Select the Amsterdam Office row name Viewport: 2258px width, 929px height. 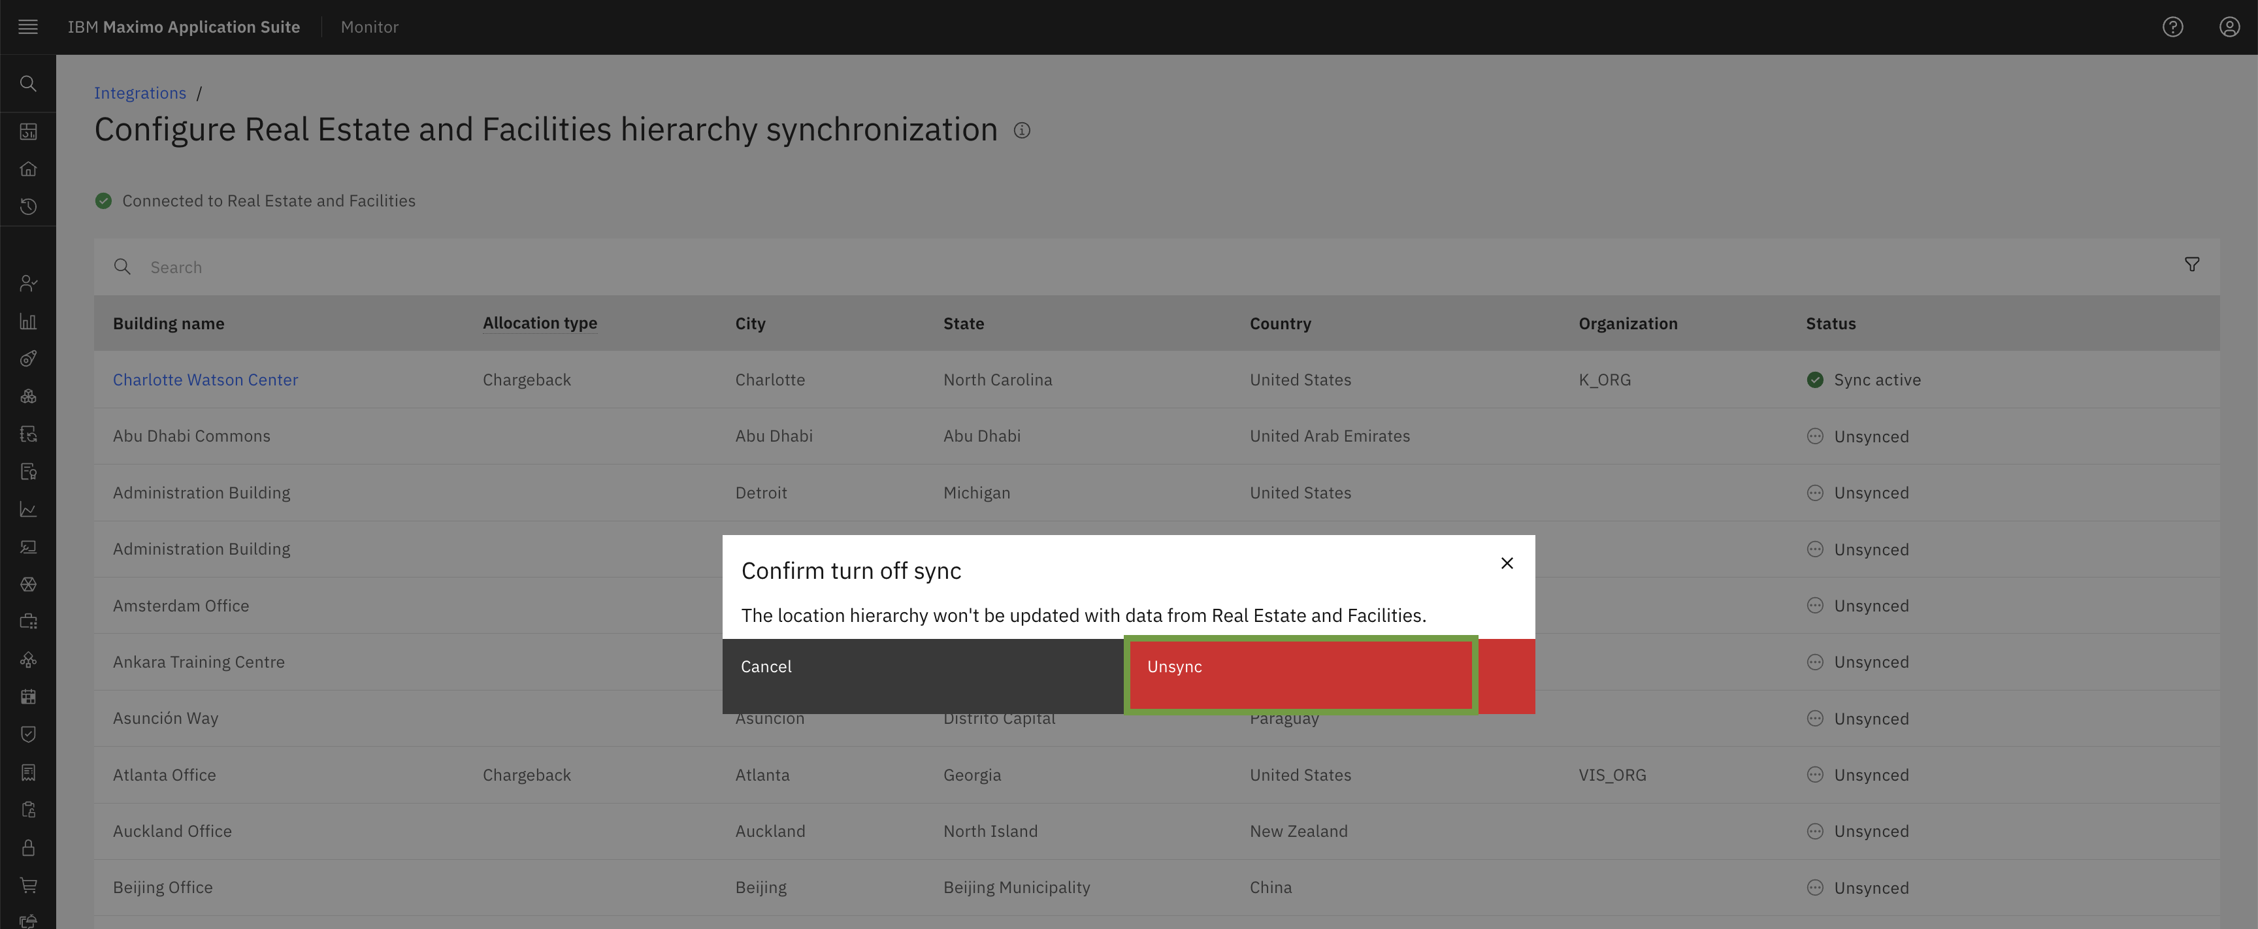coord(180,606)
